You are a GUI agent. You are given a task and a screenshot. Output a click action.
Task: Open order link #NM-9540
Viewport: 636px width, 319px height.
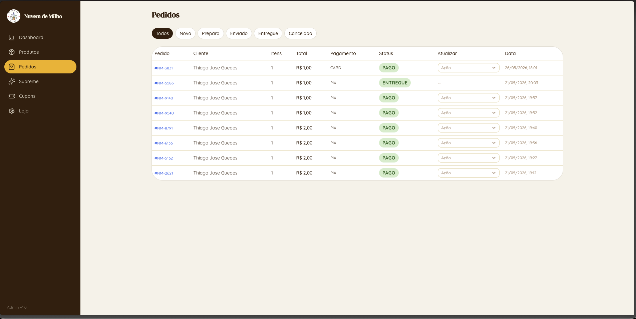164,113
